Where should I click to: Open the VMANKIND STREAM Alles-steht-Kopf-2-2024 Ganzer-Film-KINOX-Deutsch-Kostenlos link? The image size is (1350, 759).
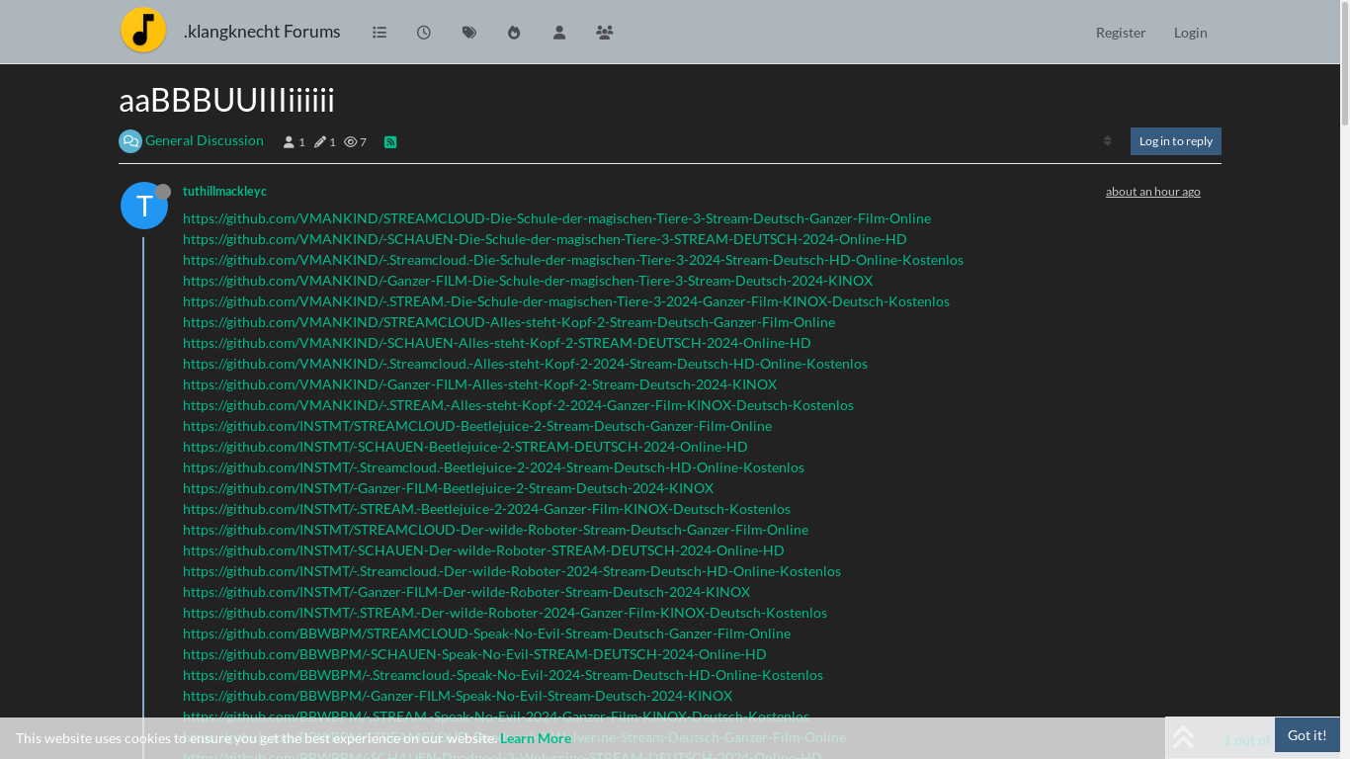pos(518,405)
